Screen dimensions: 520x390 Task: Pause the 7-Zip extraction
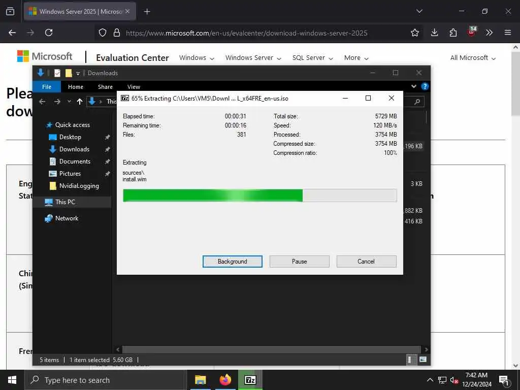click(x=299, y=262)
